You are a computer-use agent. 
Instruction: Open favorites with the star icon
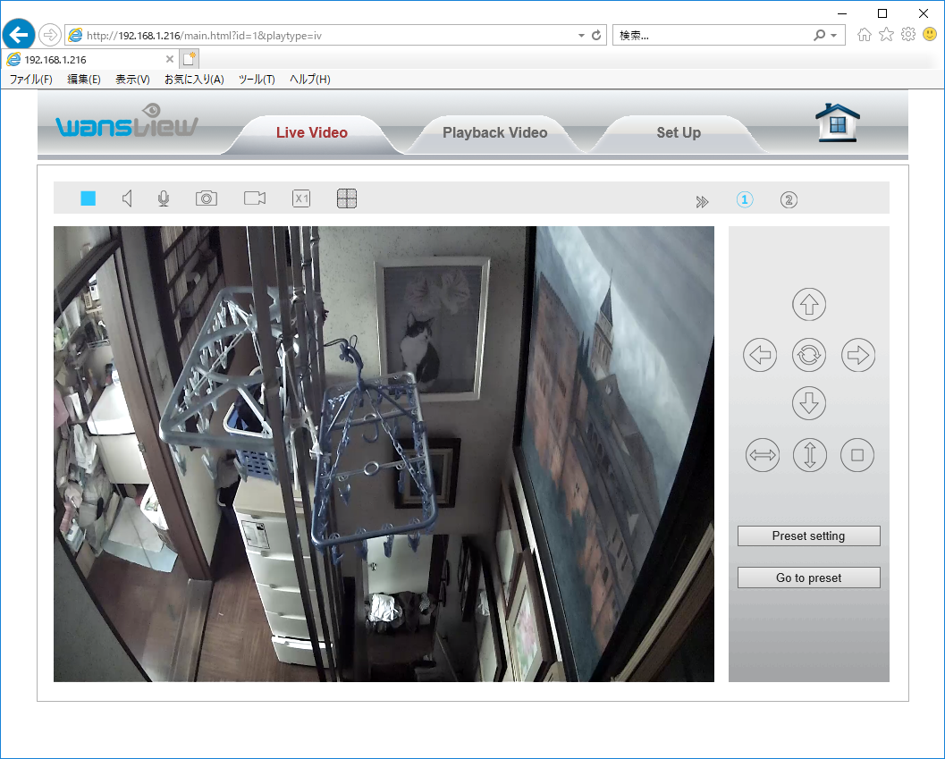886,34
